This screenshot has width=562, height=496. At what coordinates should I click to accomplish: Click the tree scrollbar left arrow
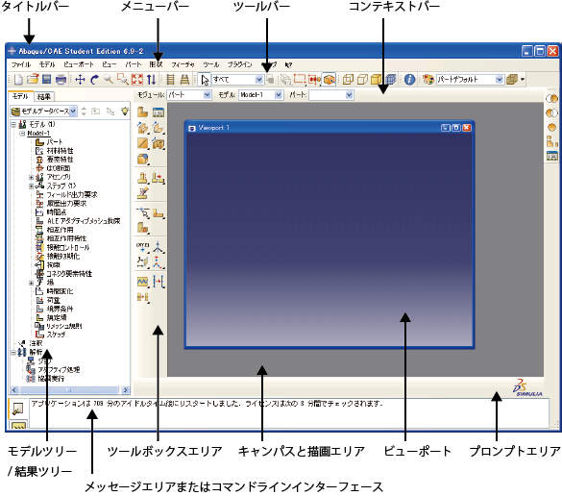pyautogui.click(x=14, y=390)
